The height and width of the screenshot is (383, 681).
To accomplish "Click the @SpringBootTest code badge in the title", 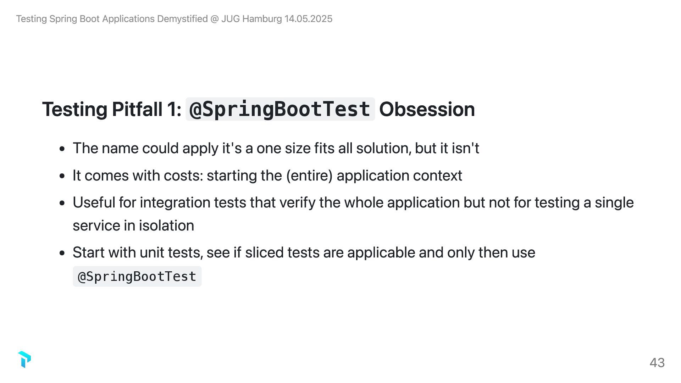I will coord(280,109).
